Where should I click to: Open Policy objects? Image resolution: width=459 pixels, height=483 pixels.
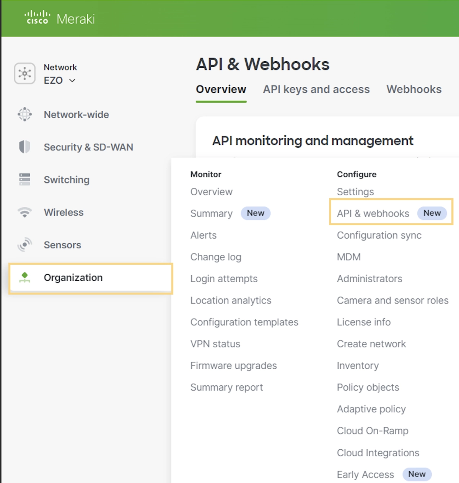(368, 387)
